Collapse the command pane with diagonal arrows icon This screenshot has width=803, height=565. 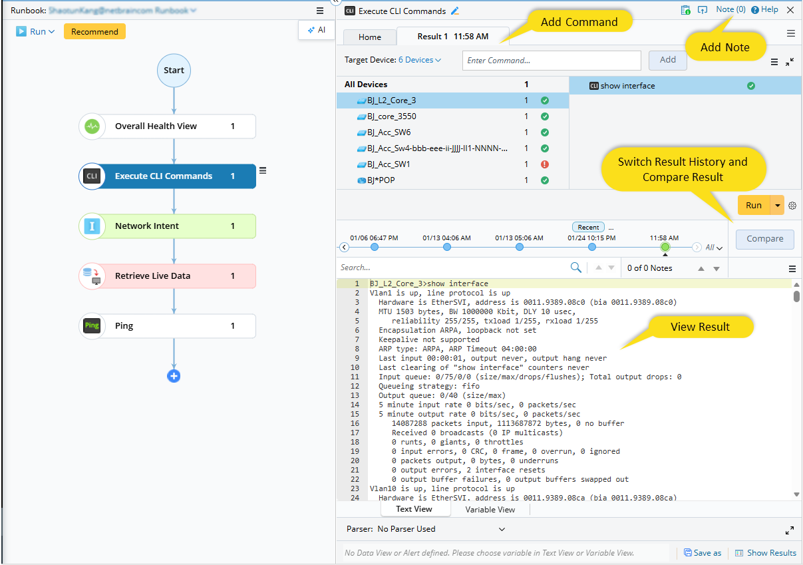point(790,62)
